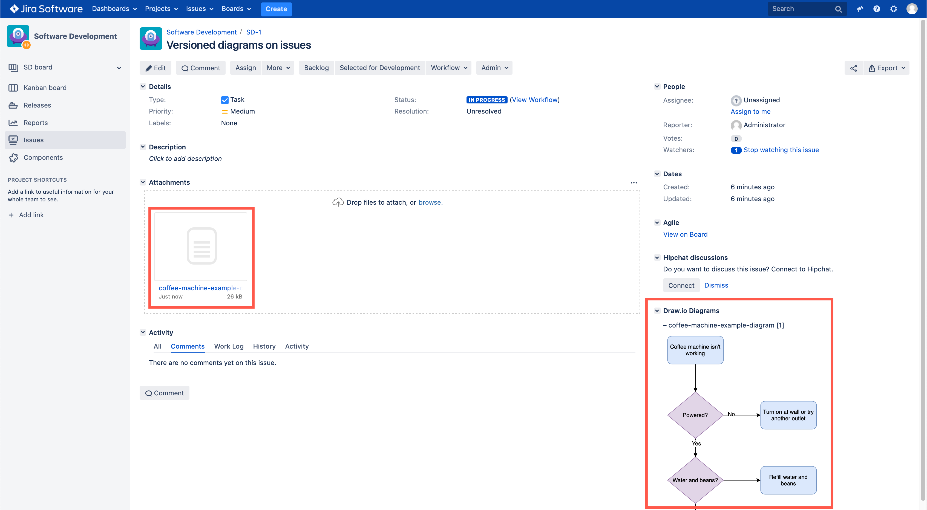Viewport: 927px width, 510px height.
Task: Collapse the Draw.io Diagrams section
Action: [657, 310]
